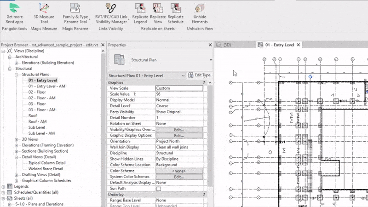Click the {3D} view tab icon
This screenshot has width=368, height=207.
218,45
